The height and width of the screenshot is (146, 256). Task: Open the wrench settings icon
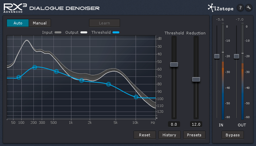(x=248, y=8)
